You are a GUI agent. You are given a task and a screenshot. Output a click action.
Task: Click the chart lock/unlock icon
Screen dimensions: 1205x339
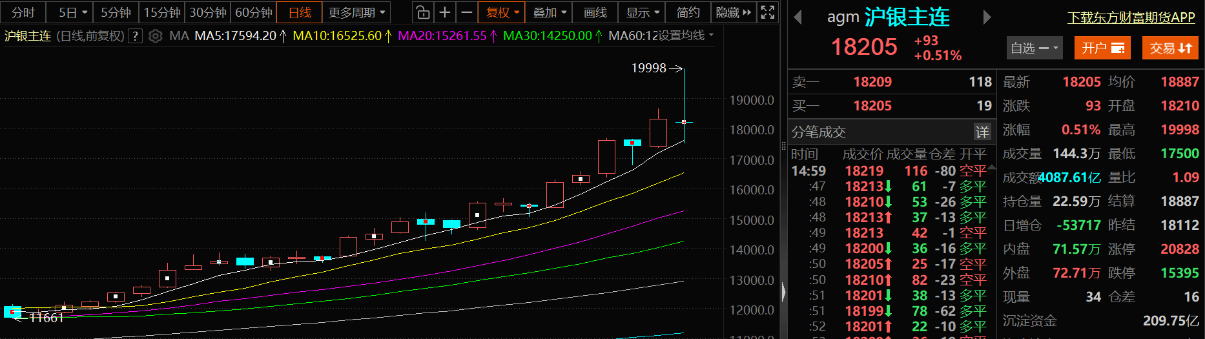422,12
